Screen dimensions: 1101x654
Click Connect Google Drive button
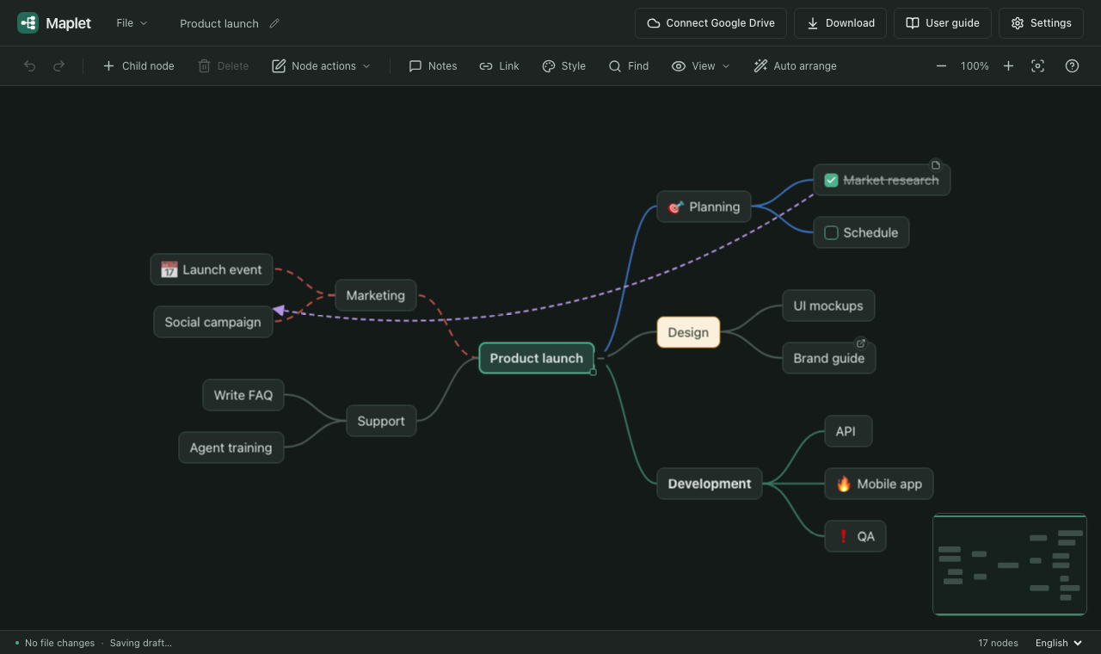(710, 23)
